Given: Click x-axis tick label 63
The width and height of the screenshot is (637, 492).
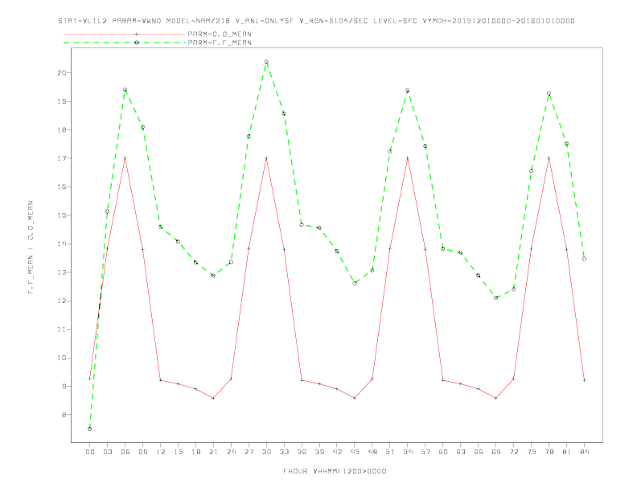Looking at the screenshot, I should click(461, 452).
